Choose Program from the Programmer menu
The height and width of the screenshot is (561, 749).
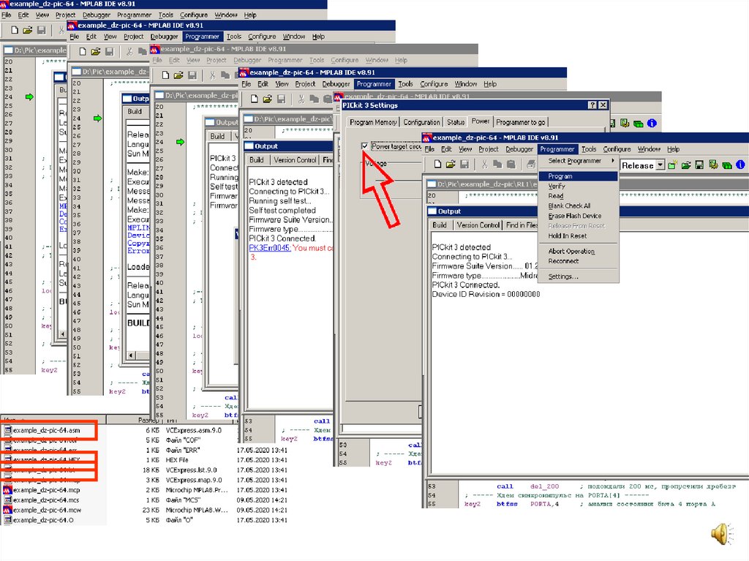(578, 176)
